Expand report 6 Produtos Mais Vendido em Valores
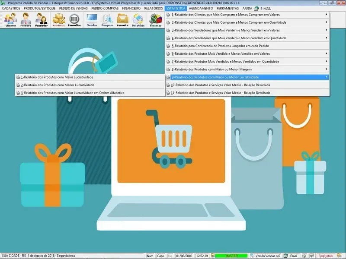 pyautogui.click(x=247, y=54)
